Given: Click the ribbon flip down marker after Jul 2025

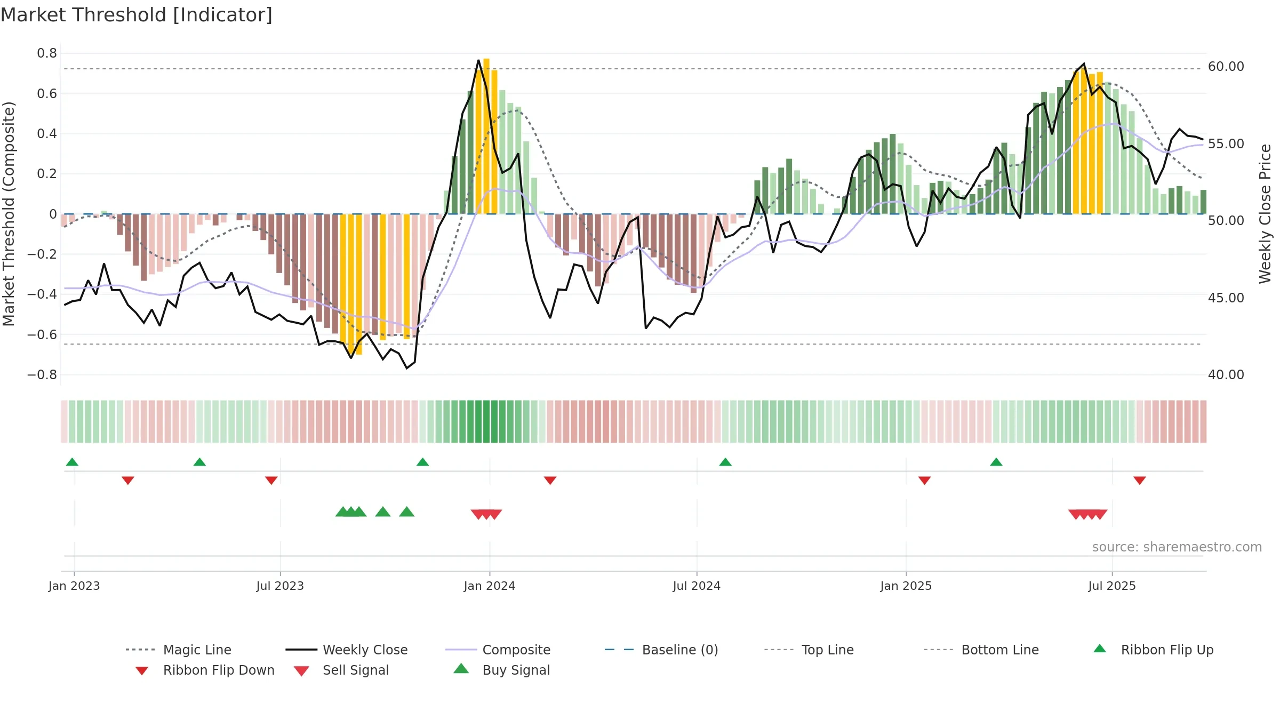Looking at the screenshot, I should click(1140, 481).
